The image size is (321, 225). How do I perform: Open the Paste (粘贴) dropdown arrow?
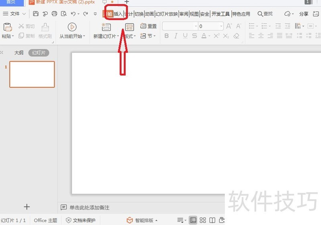point(13,36)
